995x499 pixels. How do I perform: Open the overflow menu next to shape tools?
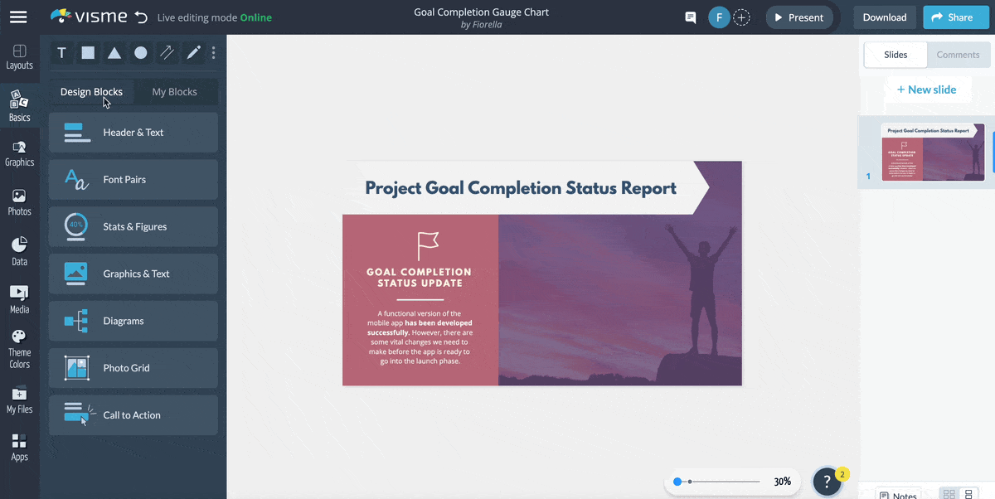[x=213, y=52]
